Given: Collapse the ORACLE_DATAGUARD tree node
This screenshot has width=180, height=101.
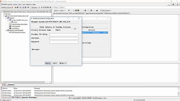Looking at the screenshot, I should [6, 30].
